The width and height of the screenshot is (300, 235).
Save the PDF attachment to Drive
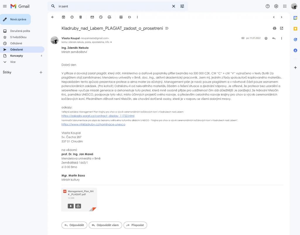[78, 206]
